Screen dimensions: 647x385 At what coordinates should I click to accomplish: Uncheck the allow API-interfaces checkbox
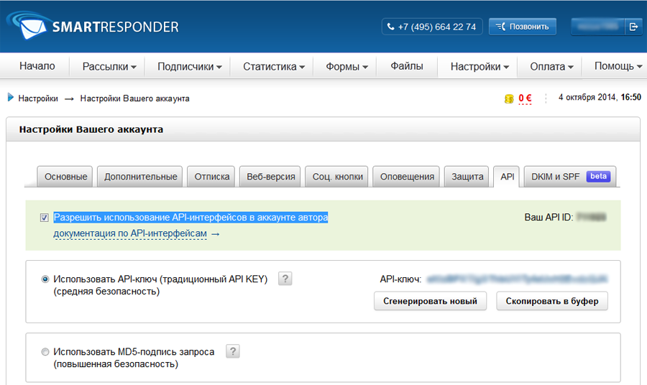coord(44,218)
